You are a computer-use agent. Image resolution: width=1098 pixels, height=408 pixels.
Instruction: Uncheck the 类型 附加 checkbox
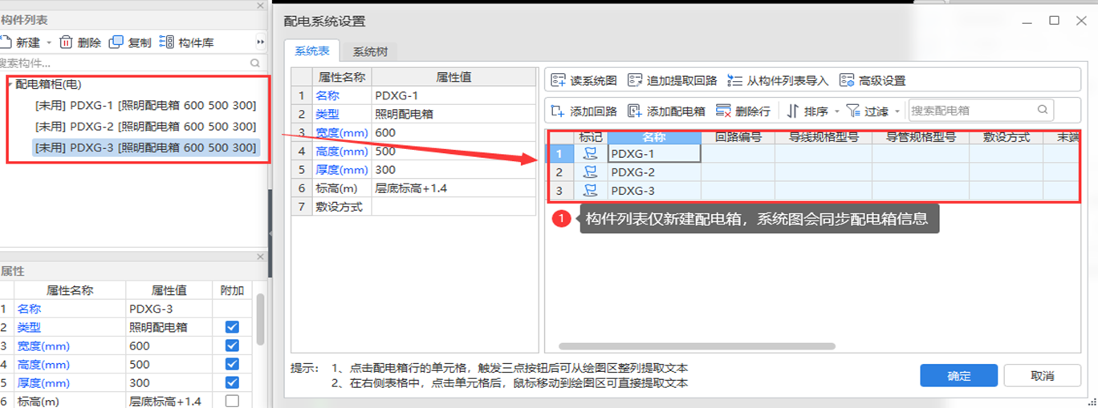click(232, 327)
